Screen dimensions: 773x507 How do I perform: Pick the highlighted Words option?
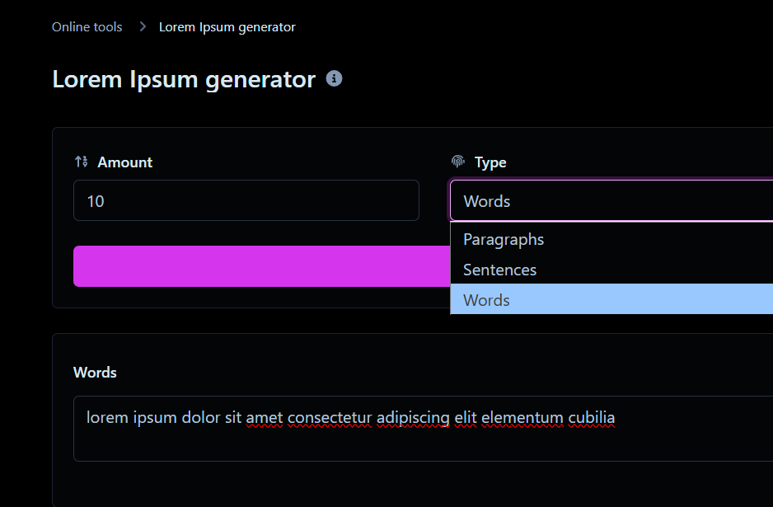(x=486, y=300)
